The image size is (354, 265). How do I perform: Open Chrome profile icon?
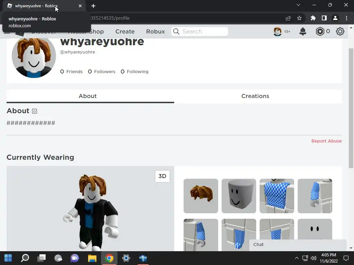coord(335,18)
